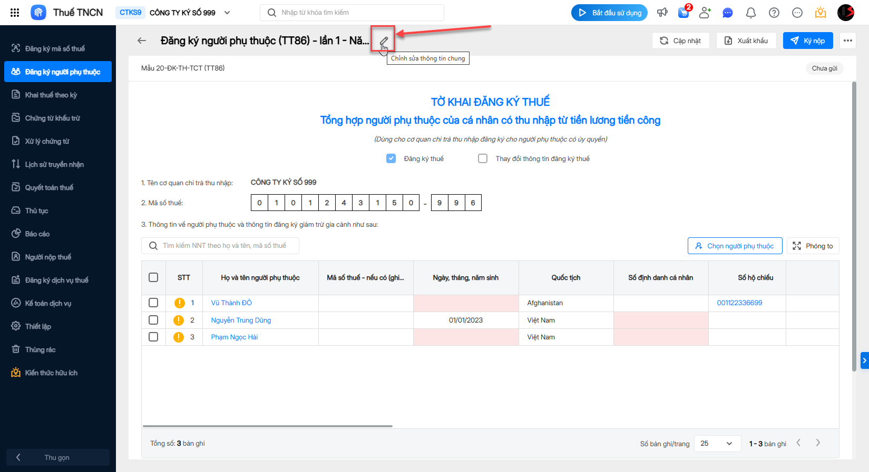Open Quyết toán thuế menu

pos(58,187)
